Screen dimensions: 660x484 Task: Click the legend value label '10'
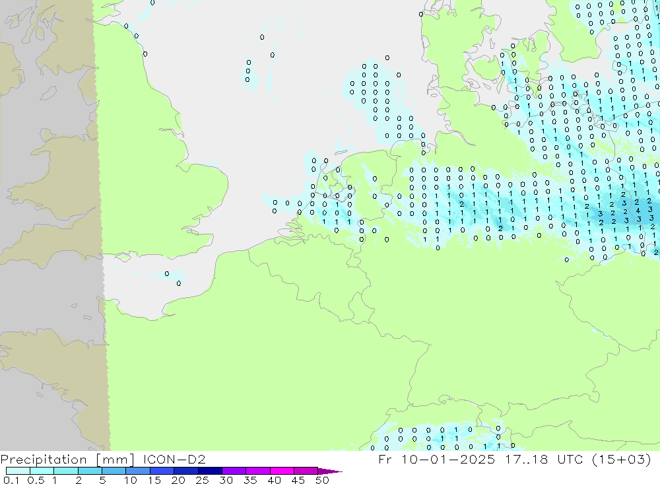click(x=131, y=480)
